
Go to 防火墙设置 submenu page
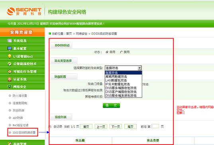tap(20, 96)
